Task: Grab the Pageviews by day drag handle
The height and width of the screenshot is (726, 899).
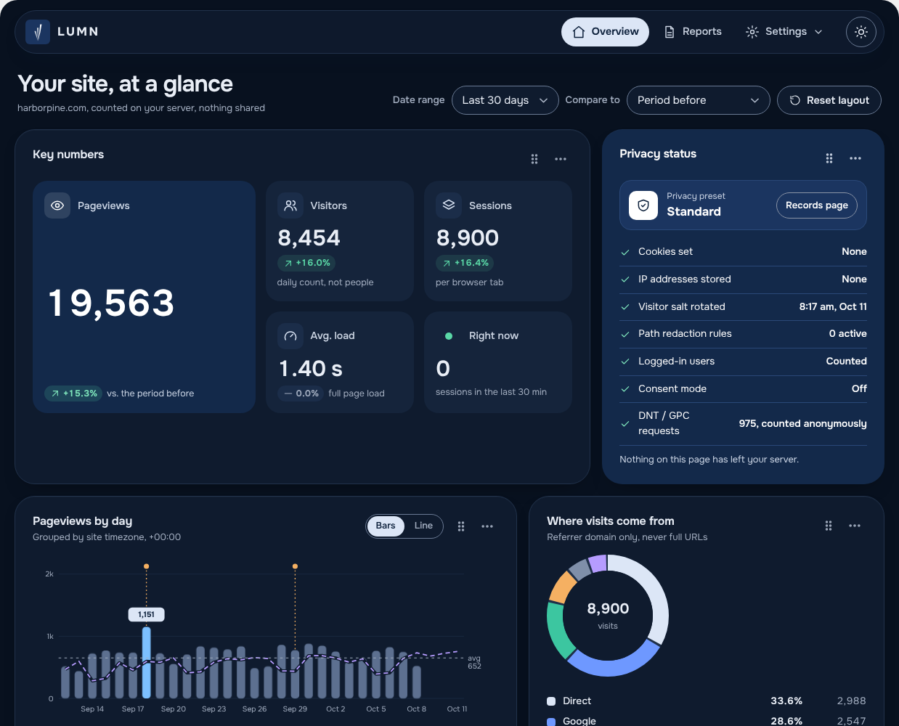Action: [461, 526]
